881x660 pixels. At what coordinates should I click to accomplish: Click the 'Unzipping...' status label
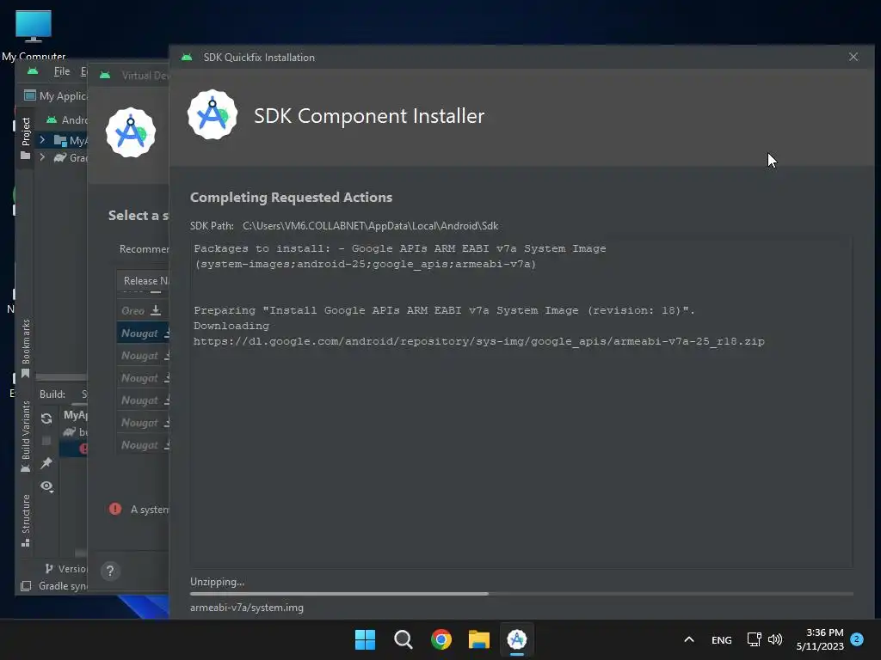pyautogui.click(x=217, y=582)
